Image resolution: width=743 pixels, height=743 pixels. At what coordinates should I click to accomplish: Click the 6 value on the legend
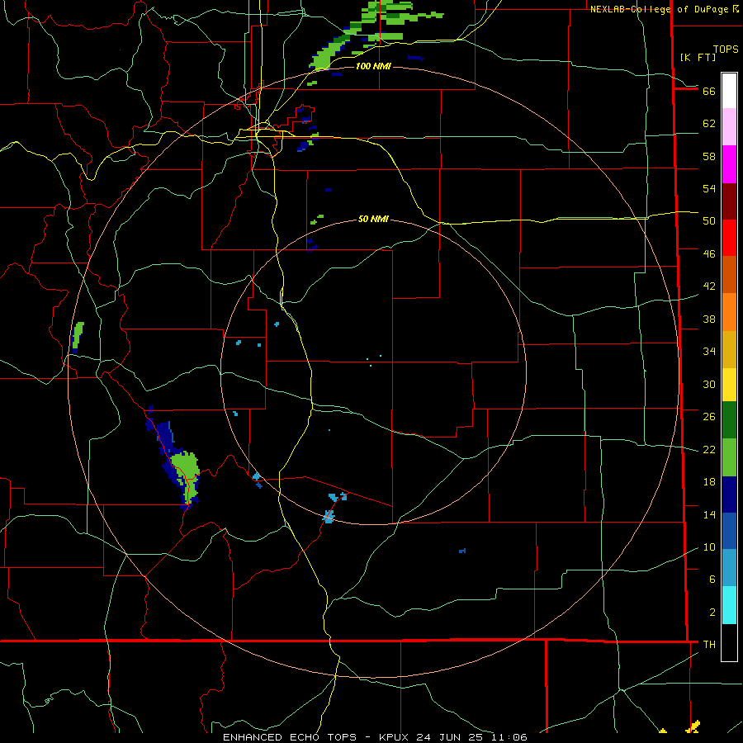click(712, 580)
